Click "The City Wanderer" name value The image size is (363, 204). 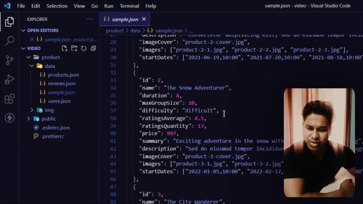click(193, 202)
